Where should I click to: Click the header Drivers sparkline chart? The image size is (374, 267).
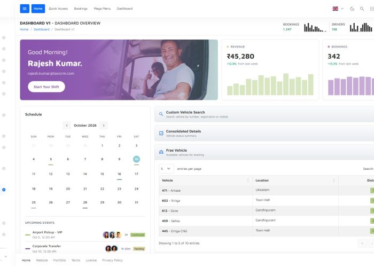coord(361,27)
